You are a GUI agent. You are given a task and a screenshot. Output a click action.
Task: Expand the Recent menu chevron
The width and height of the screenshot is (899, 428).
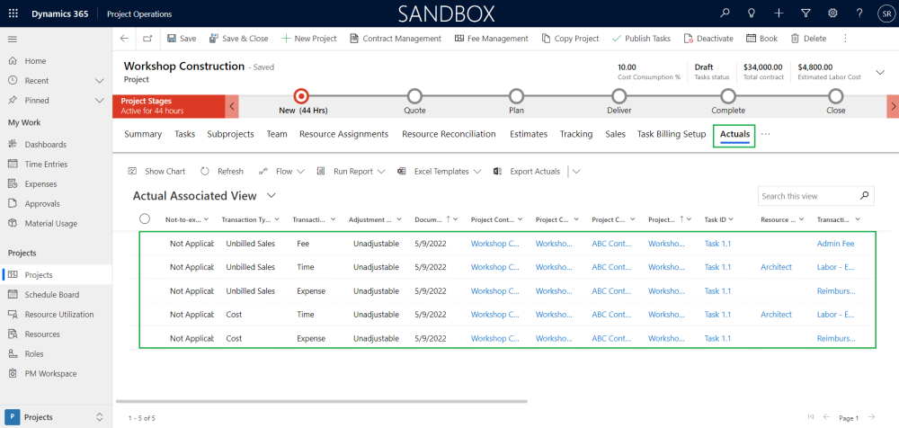click(x=99, y=81)
